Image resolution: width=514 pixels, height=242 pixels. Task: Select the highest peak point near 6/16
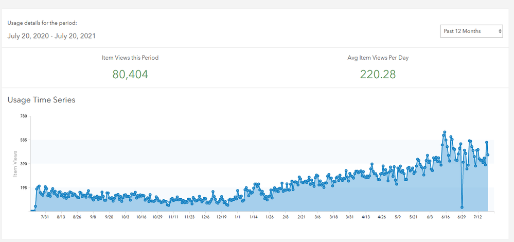point(445,132)
